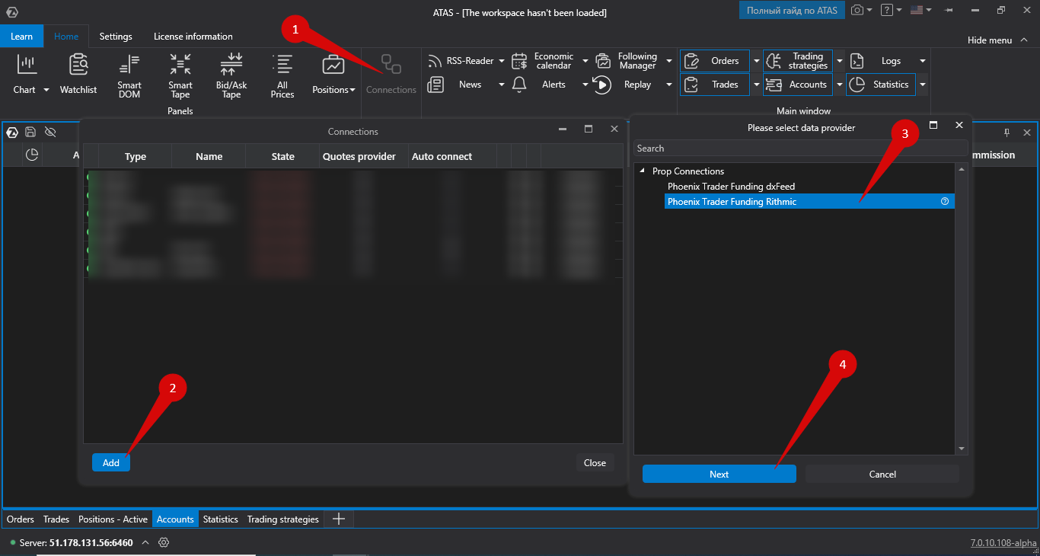Open the Accounts window from ribbon
The width and height of the screenshot is (1040, 556).
(x=798, y=85)
